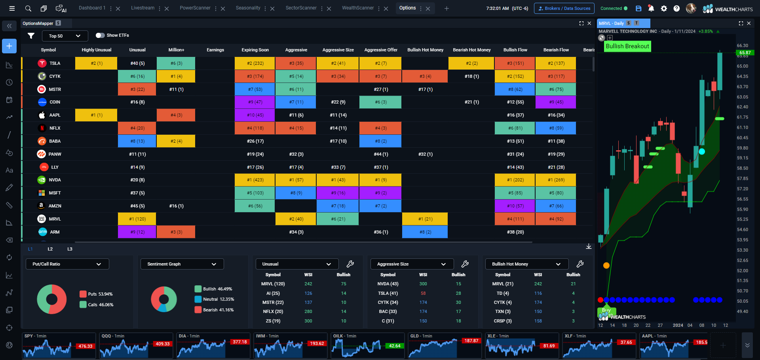Viewport: 760px width, 360px height.
Task: Open the OptionsMapper filter funnel
Action: 31,36
